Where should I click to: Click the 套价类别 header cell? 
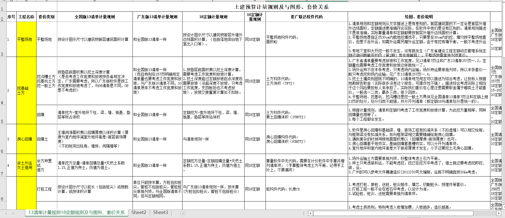pos(47,17)
